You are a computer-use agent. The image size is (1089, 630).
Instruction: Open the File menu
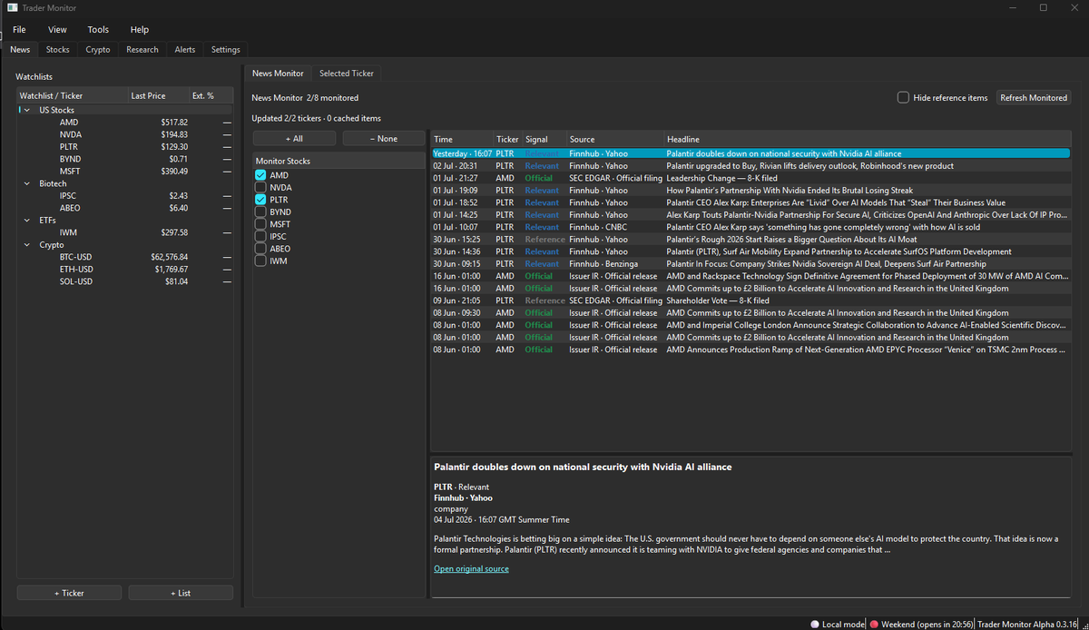(19, 30)
